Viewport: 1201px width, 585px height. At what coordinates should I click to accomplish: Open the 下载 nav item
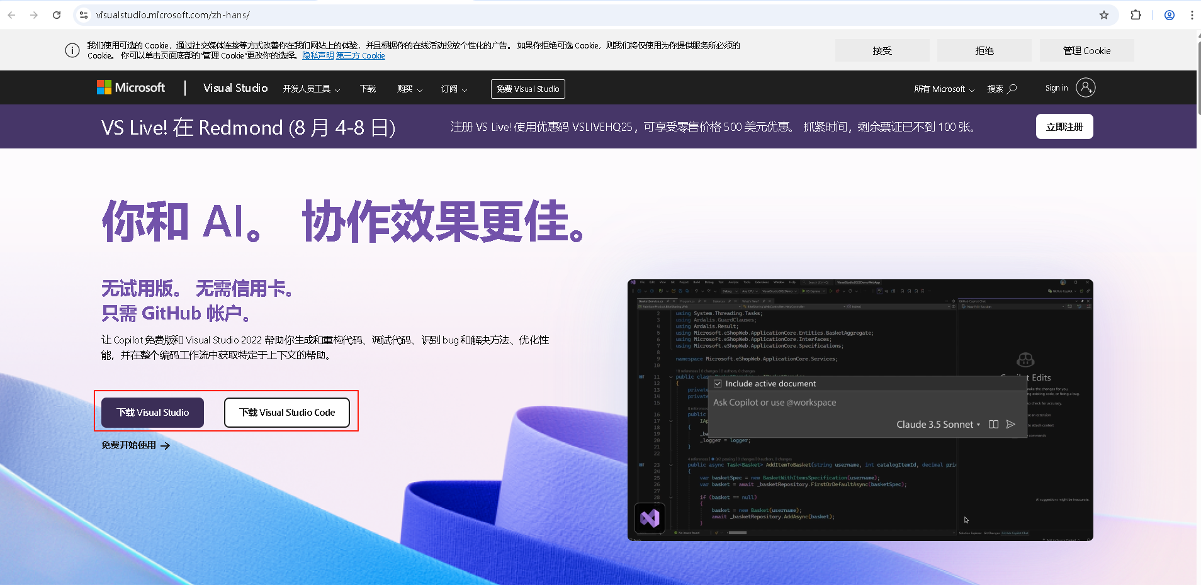[368, 89]
